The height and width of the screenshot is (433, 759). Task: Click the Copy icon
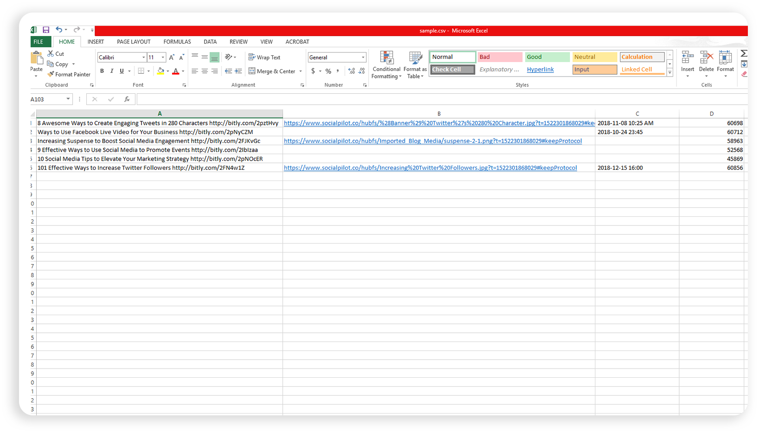[x=51, y=64]
